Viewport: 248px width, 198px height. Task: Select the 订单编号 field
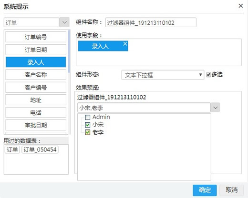coord(36,37)
